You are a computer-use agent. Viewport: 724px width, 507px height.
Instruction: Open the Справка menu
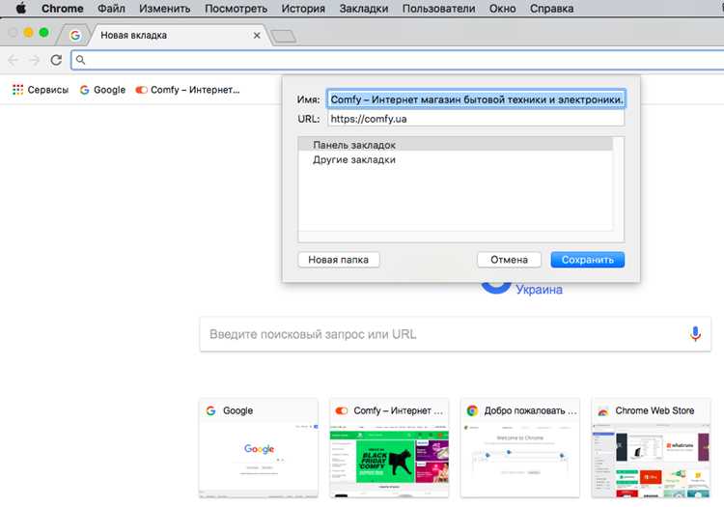(x=552, y=9)
